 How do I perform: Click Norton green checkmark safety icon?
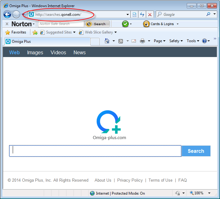(125, 24)
